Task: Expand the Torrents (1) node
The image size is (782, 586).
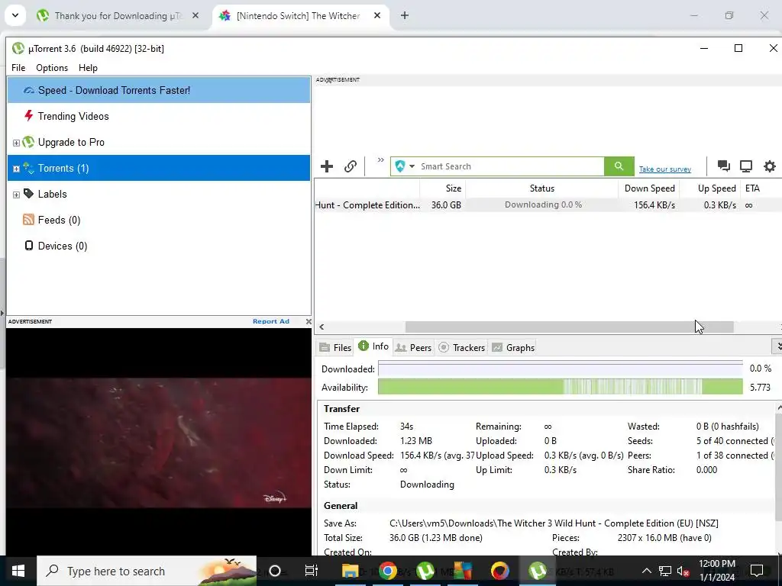Action: pyautogui.click(x=16, y=169)
